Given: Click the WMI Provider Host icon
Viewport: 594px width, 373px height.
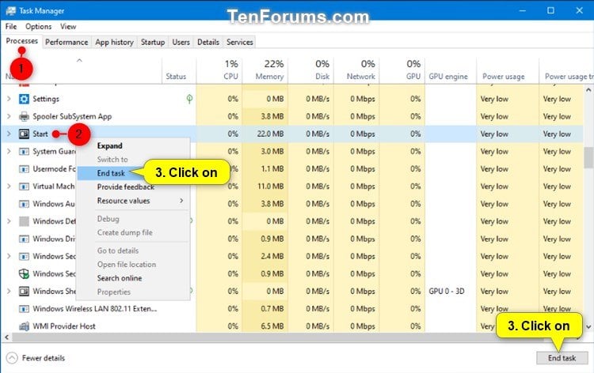Looking at the screenshot, I should click(24, 326).
